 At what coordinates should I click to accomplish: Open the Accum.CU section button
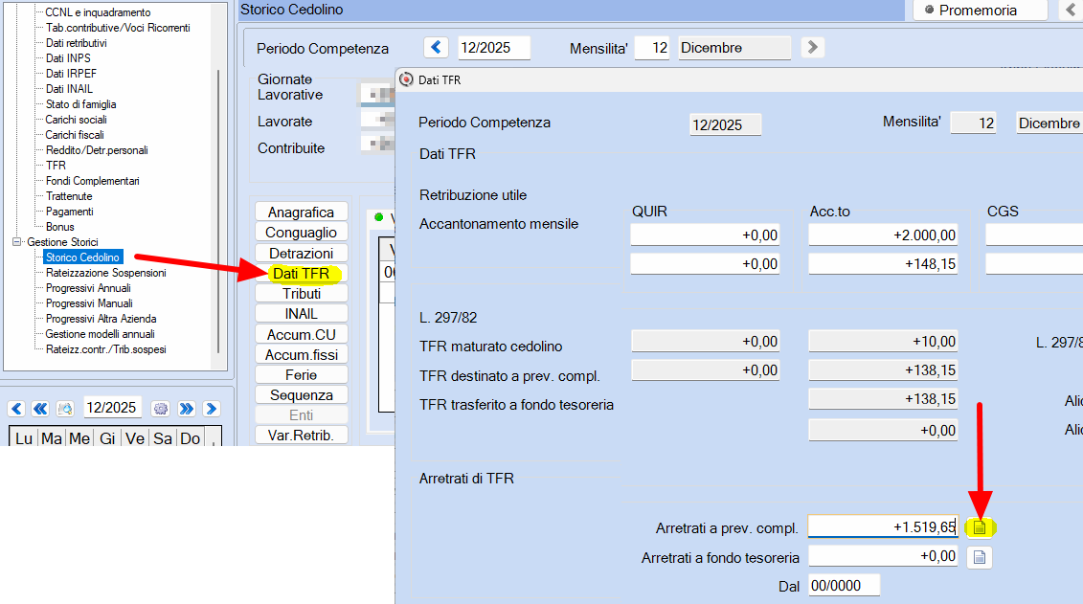click(x=301, y=335)
